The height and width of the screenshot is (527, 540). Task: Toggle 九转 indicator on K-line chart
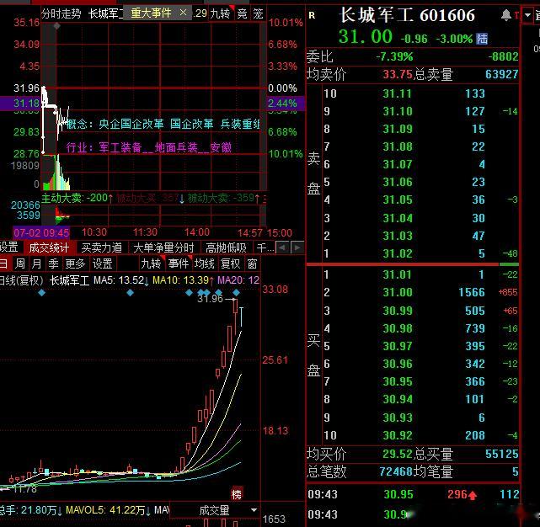[151, 263]
